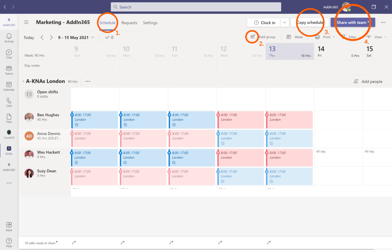Click the Share with team button
This screenshot has height=250, width=392.
(x=352, y=22)
